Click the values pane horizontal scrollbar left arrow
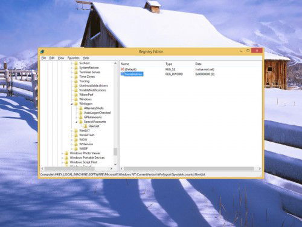Viewport: 302px width, 227px height. point(121,168)
